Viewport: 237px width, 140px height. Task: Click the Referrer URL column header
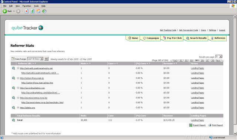pos(25,64)
